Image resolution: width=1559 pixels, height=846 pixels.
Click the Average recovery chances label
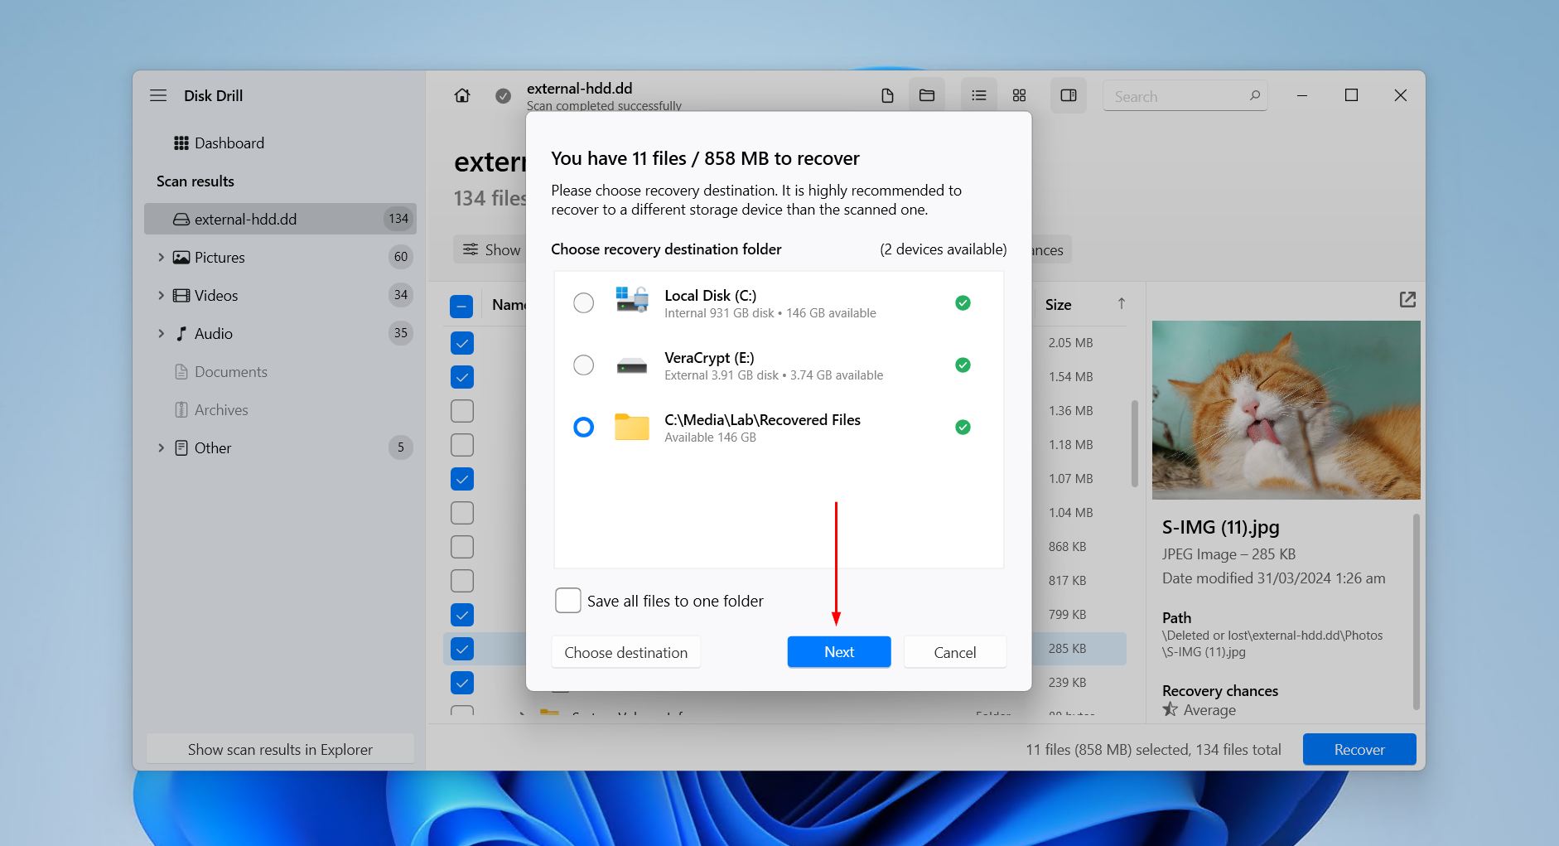pos(1209,710)
